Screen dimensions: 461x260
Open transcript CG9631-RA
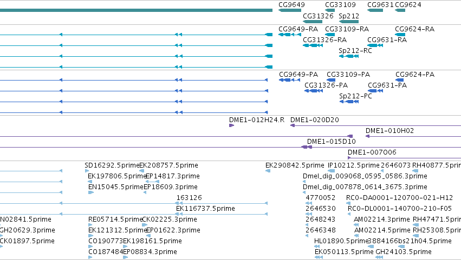387,40
